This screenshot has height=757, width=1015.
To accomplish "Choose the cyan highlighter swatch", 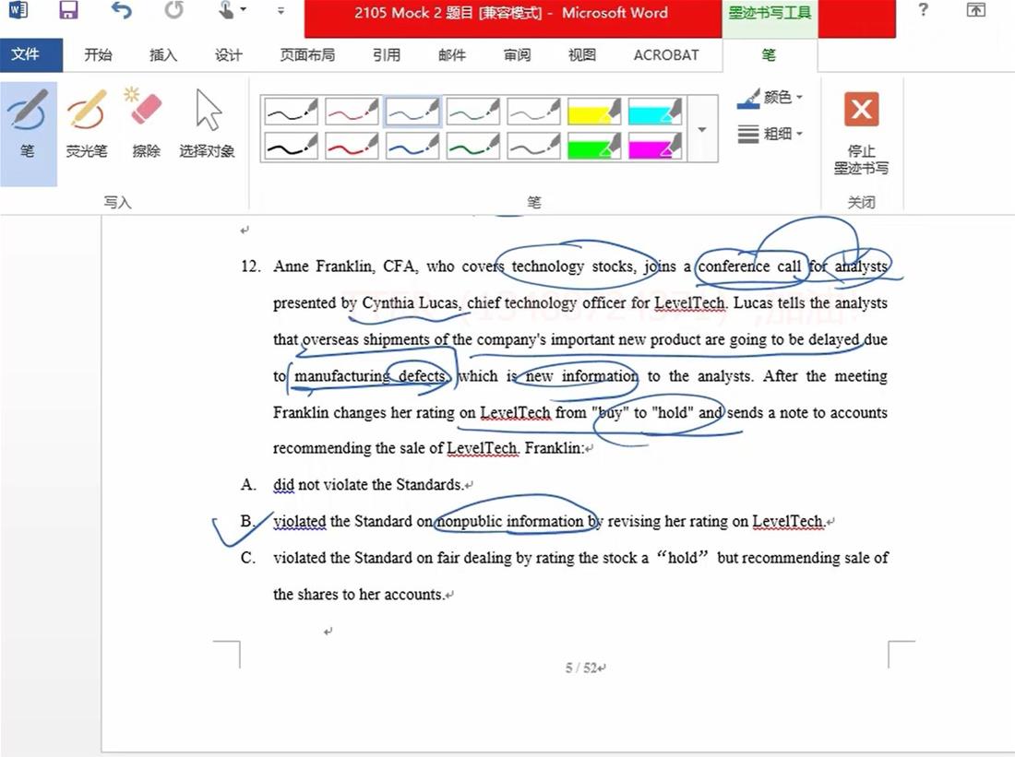I will point(655,112).
